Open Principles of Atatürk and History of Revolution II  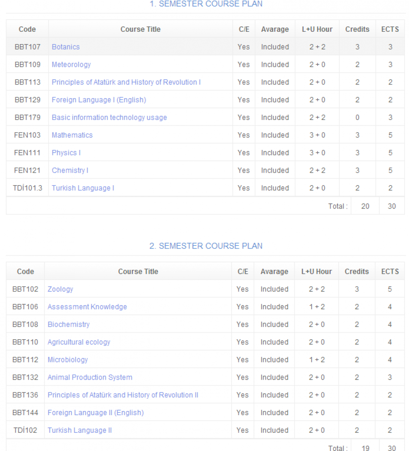[123, 395]
